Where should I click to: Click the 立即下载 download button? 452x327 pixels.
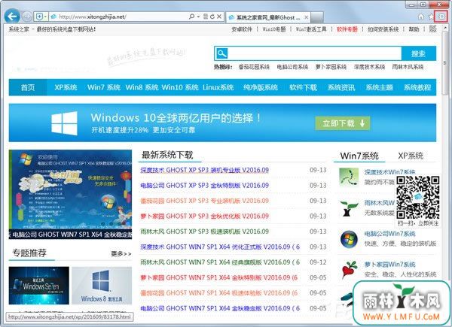tap(343, 123)
